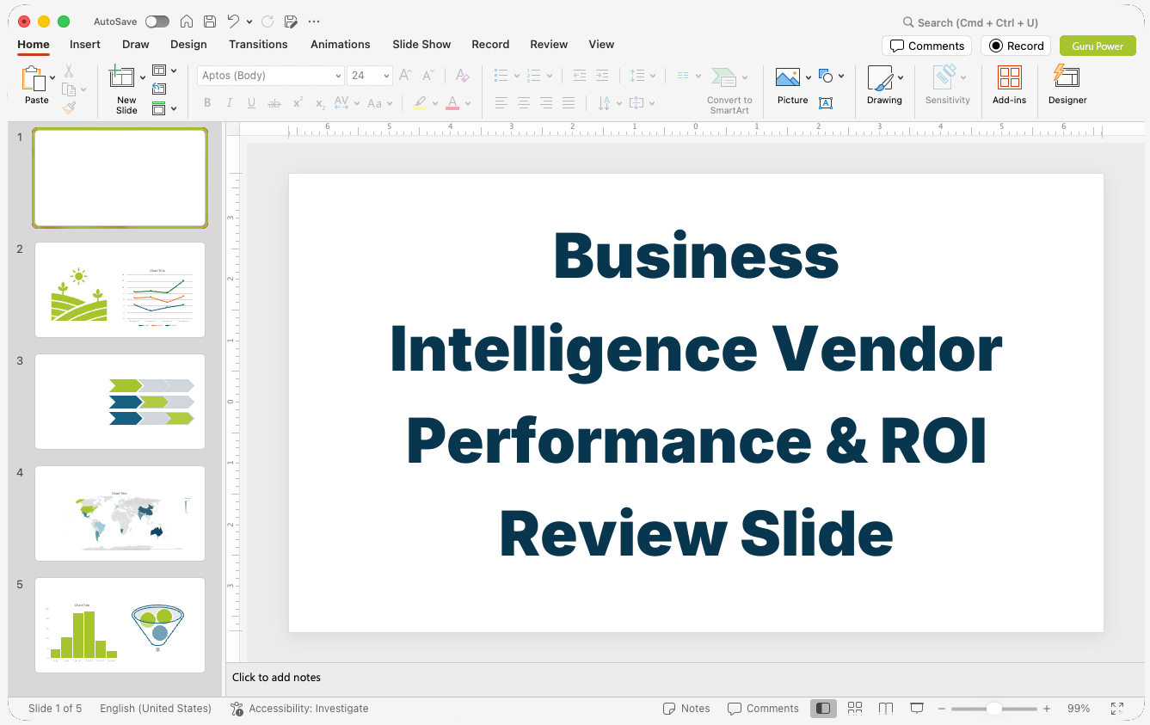The height and width of the screenshot is (725, 1150).
Task: Toggle the AutoSave switch
Action: 157,22
